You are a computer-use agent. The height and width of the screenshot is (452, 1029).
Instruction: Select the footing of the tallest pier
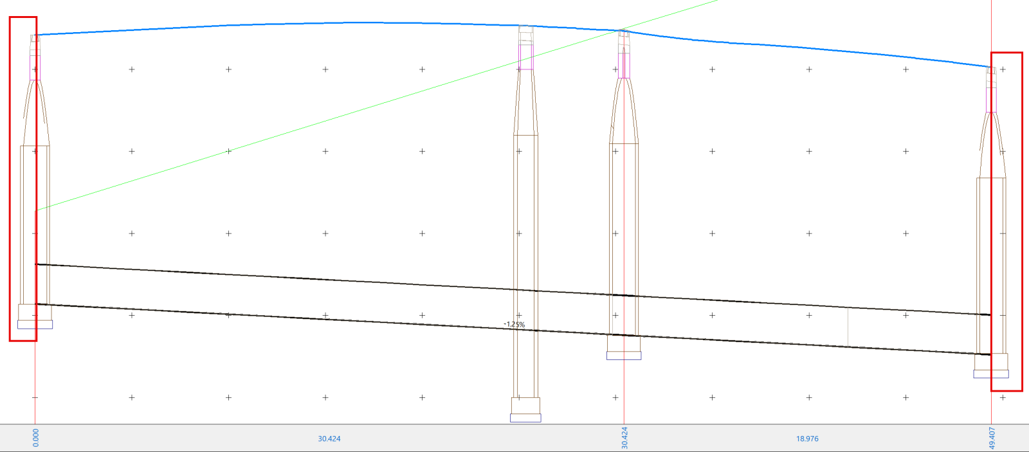(525, 418)
